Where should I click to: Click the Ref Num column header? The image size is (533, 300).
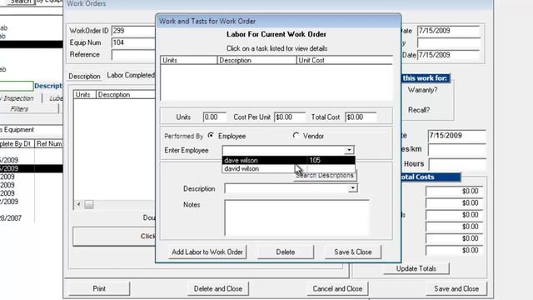49,144
